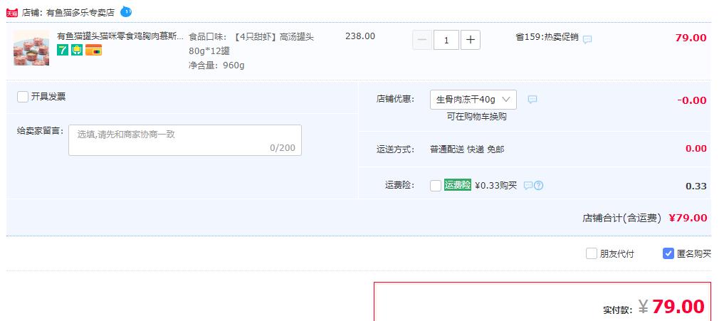
Task: Click the green protection badge under product title
Action: [77, 50]
